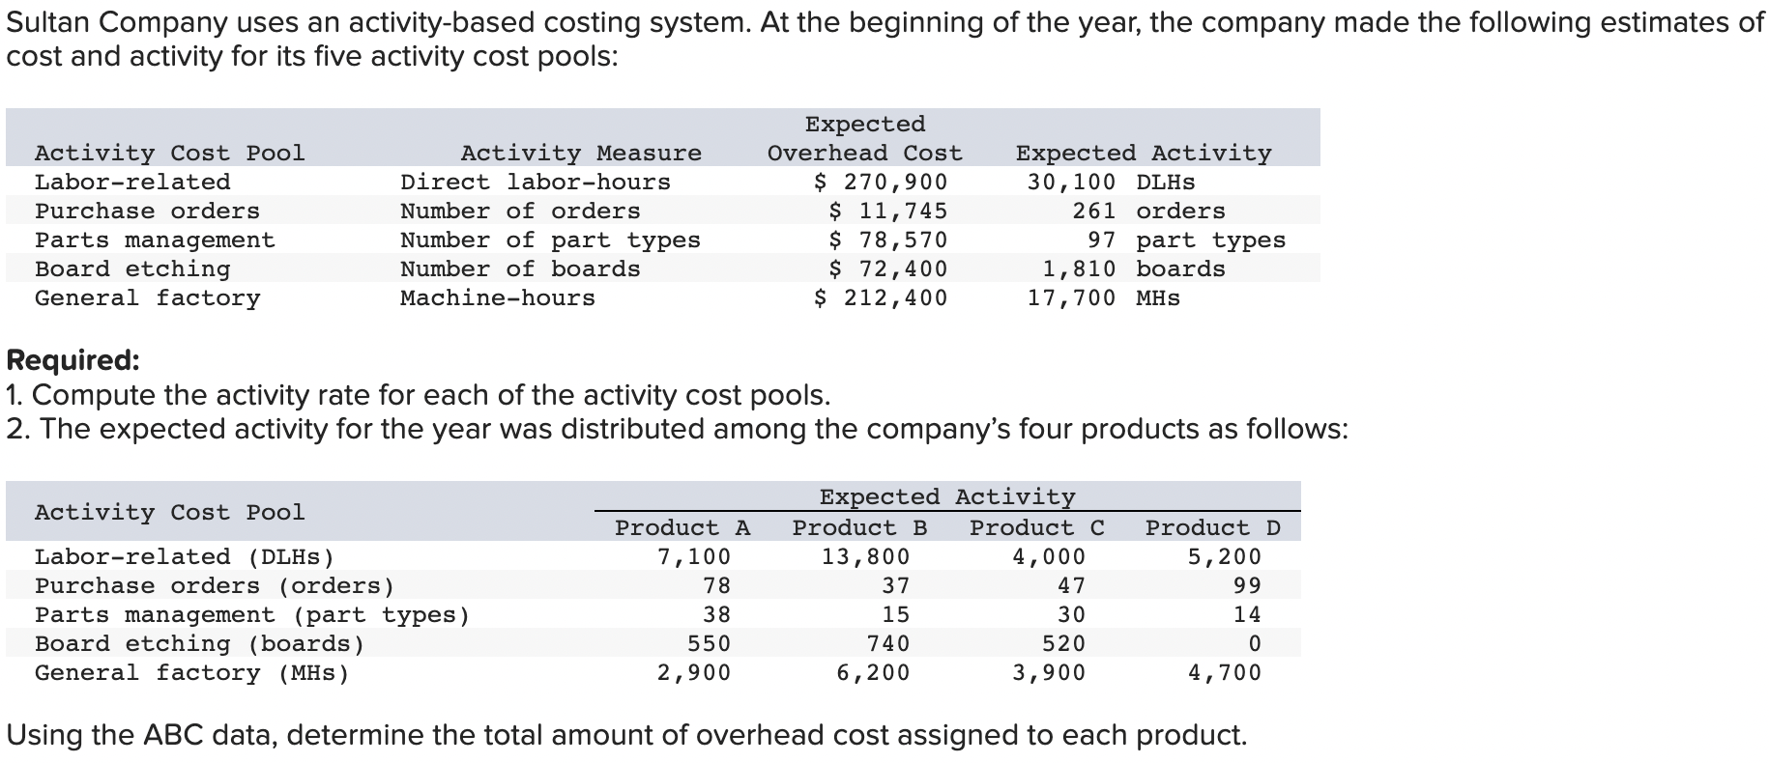Select Product B board etching value 740
The image size is (1769, 763).
click(888, 643)
